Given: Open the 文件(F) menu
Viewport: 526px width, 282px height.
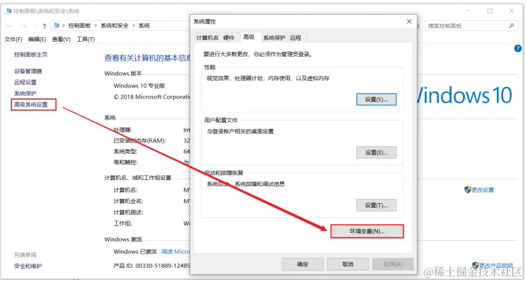Looking at the screenshot, I should 13,39.
